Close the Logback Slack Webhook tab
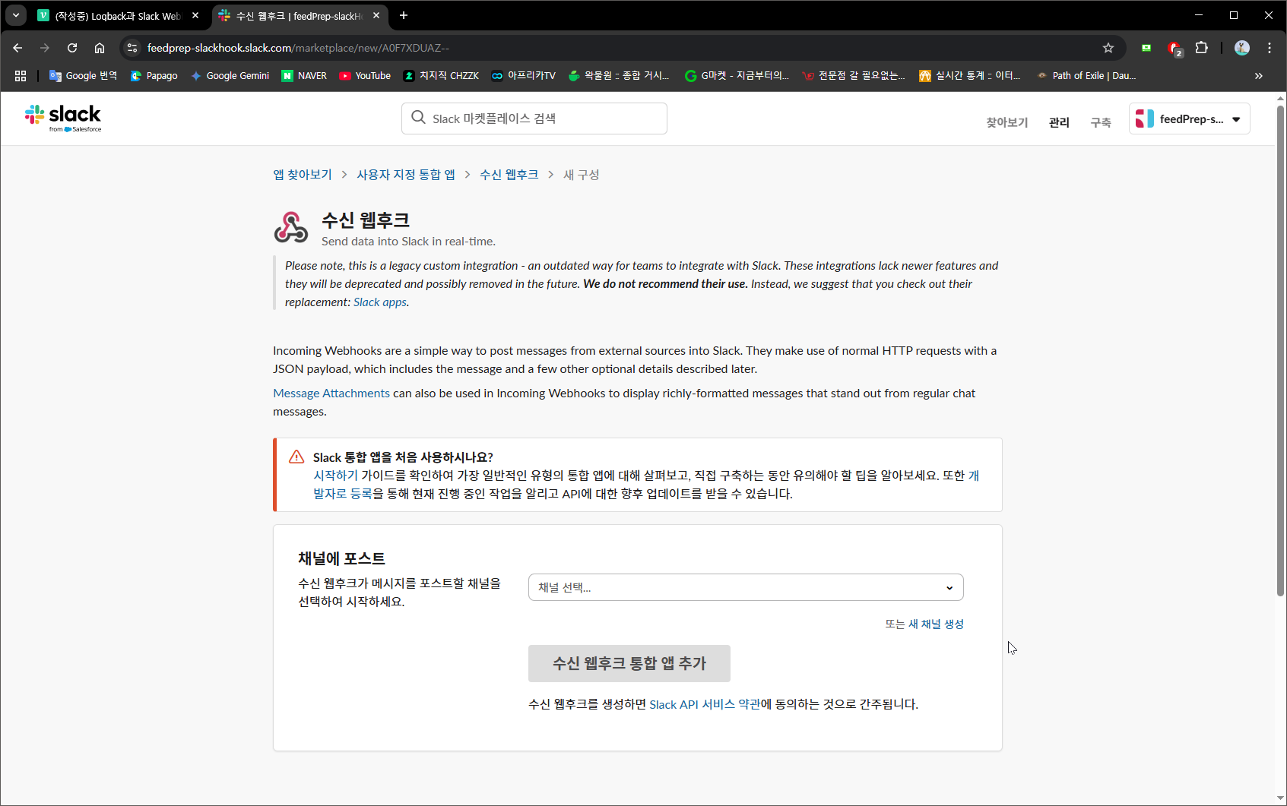This screenshot has width=1287, height=806. pos(195,15)
